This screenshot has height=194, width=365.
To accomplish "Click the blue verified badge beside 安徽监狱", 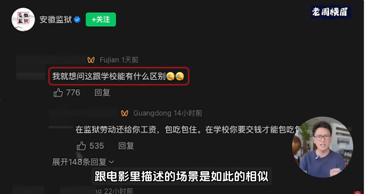I will (x=77, y=19).
